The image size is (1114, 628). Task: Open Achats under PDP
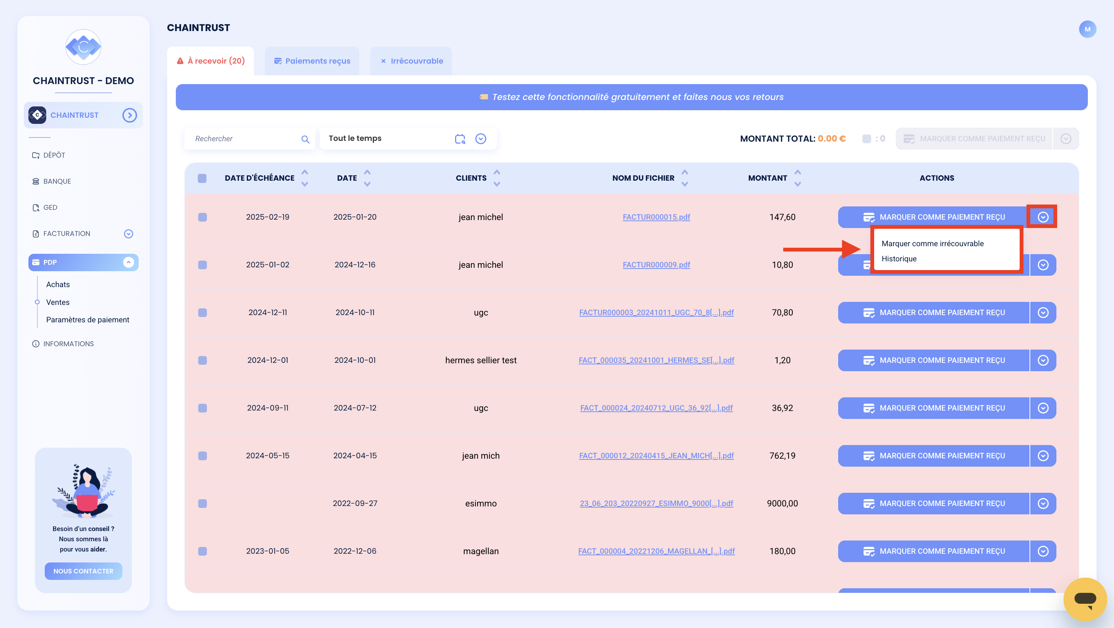click(x=58, y=284)
